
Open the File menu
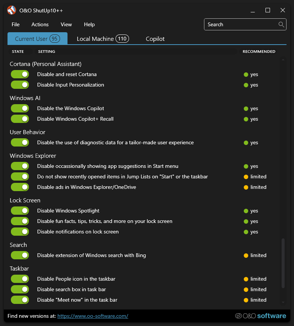15,25
